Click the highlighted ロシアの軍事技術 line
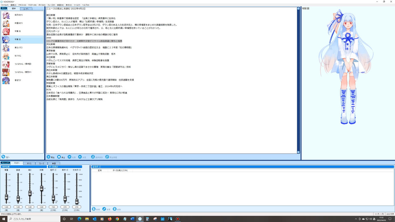Viewport: 395px width, 222px height. point(84,41)
